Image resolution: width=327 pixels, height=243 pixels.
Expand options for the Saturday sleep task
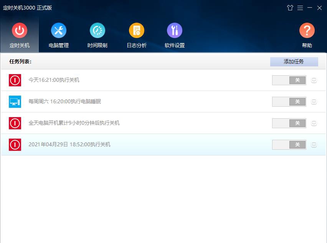[x=314, y=101]
